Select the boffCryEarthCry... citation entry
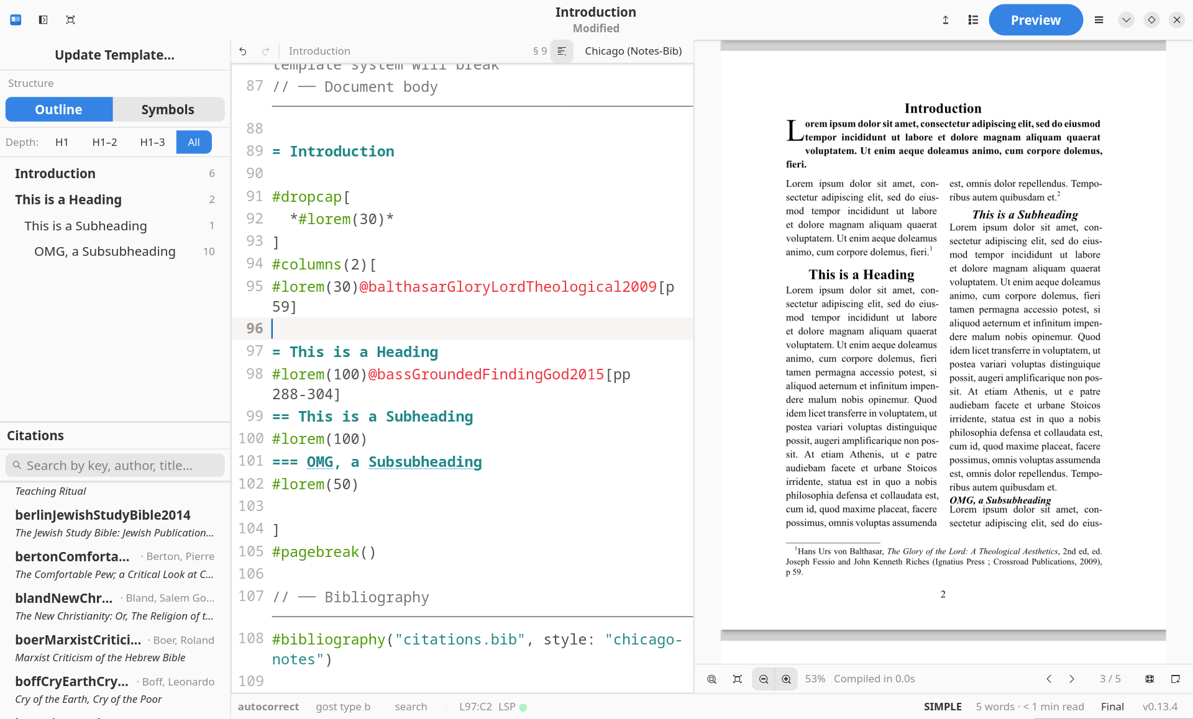Image resolution: width=1193 pixels, height=719 pixels. pyautogui.click(x=115, y=690)
